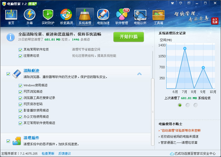Select the third history page dot
Image resolution: width=221 pixels, height=157 pixels.
tap(196, 105)
